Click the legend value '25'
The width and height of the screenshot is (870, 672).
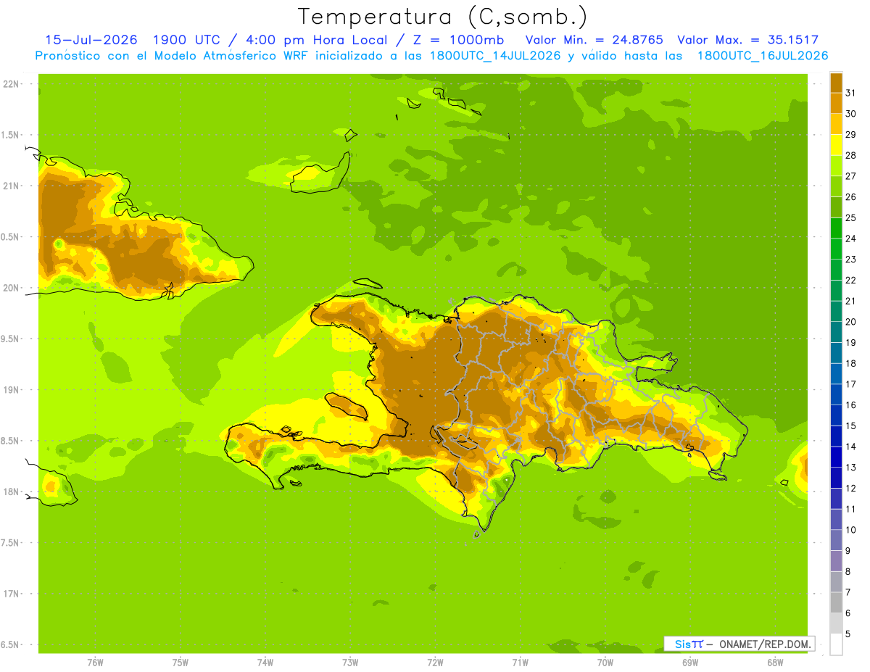pyautogui.click(x=850, y=217)
